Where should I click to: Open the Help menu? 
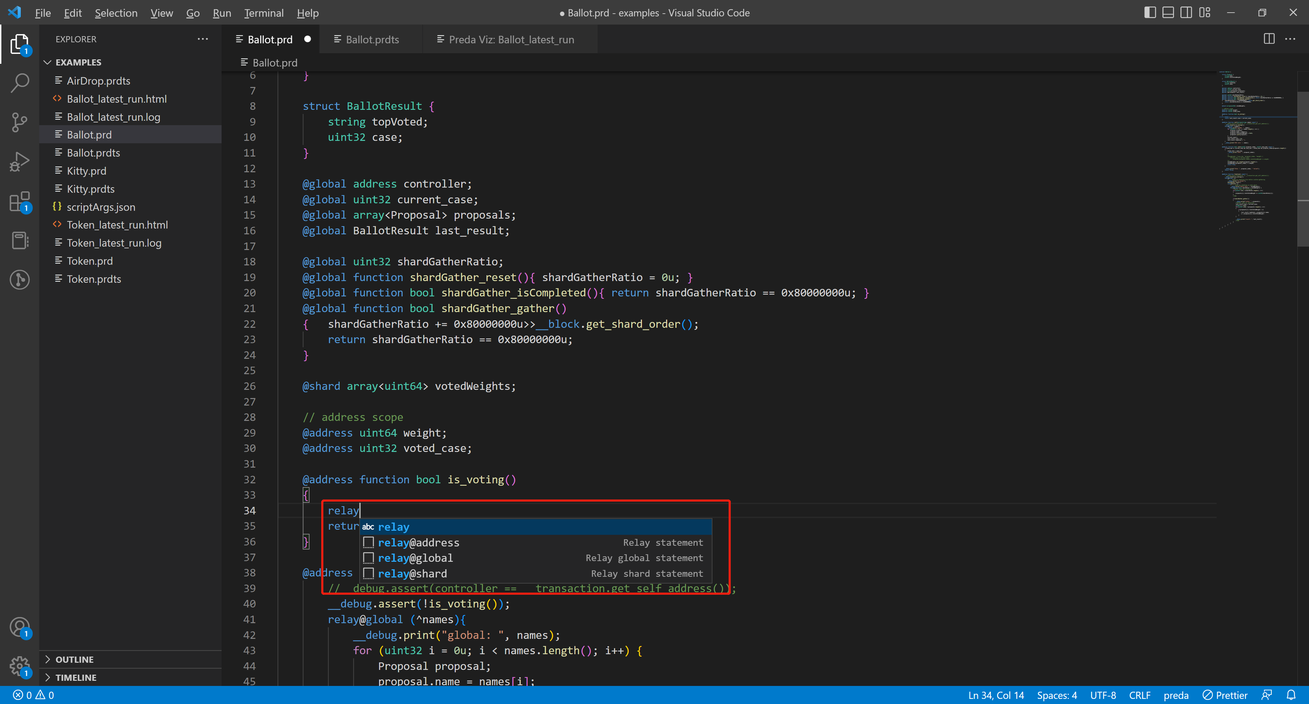(307, 13)
